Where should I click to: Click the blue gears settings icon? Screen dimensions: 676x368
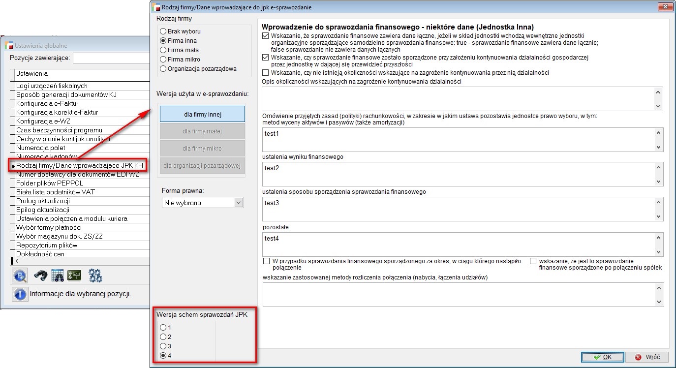(x=95, y=276)
